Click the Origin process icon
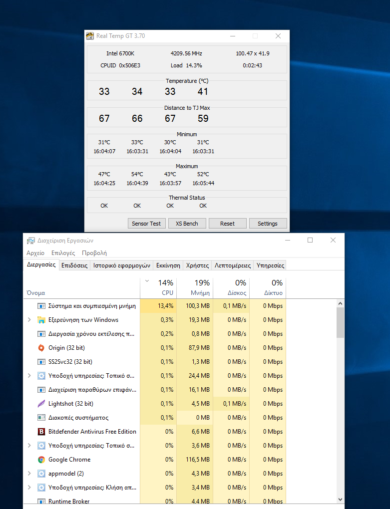This screenshot has width=390, height=509. (x=41, y=348)
